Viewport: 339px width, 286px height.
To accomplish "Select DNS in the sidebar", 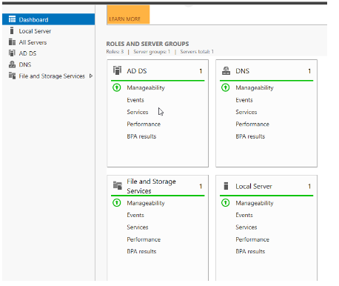I will pyautogui.click(x=48, y=64).
